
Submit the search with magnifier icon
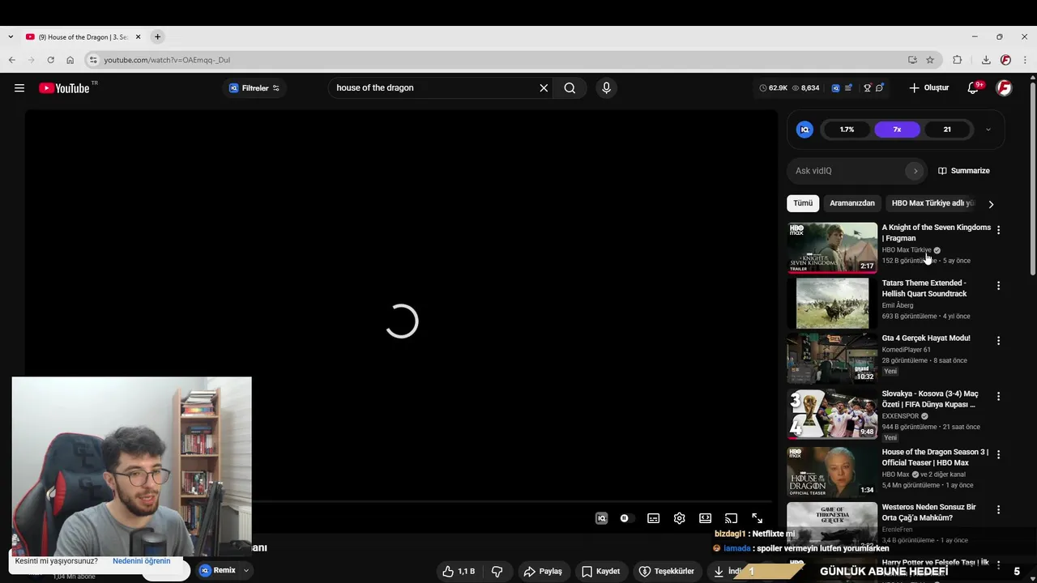pyautogui.click(x=570, y=88)
